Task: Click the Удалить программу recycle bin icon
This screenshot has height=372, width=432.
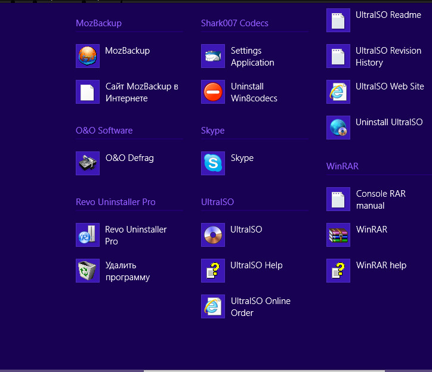Action: click(88, 271)
